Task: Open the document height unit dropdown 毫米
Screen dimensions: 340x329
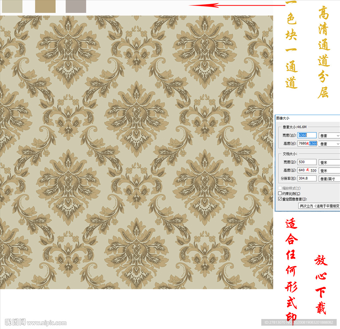Action: (x=329, y=171)
